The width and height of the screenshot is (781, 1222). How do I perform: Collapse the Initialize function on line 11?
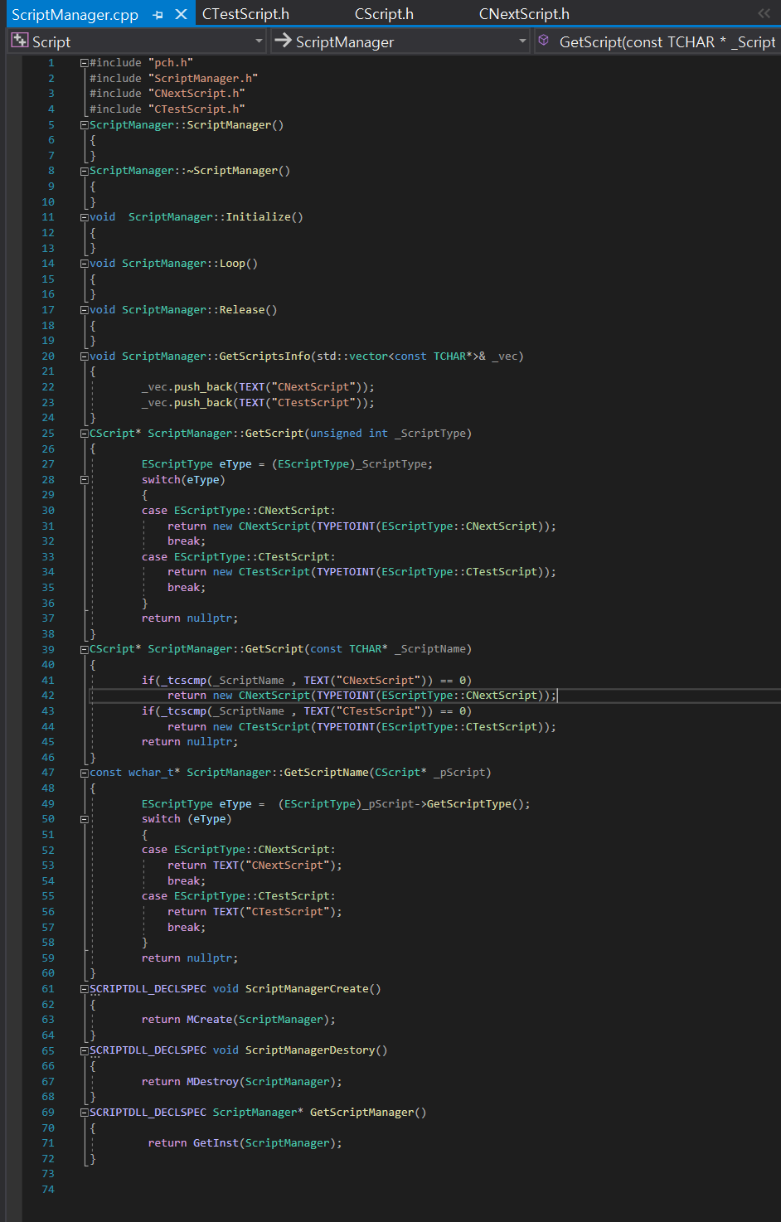tap(84, 217)
